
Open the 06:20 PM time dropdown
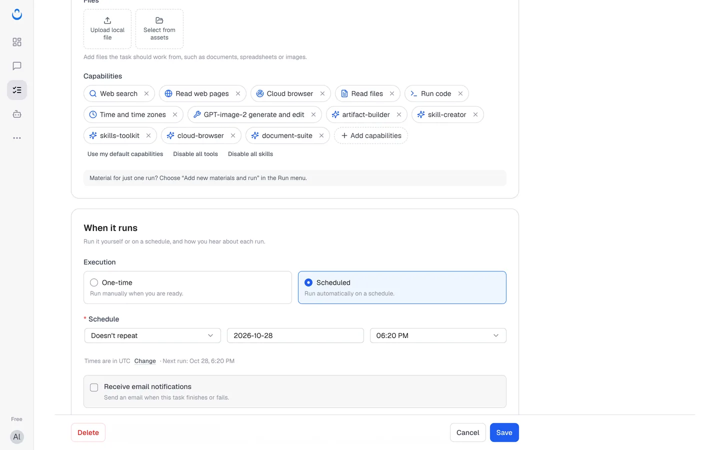(x=438, y=335)
